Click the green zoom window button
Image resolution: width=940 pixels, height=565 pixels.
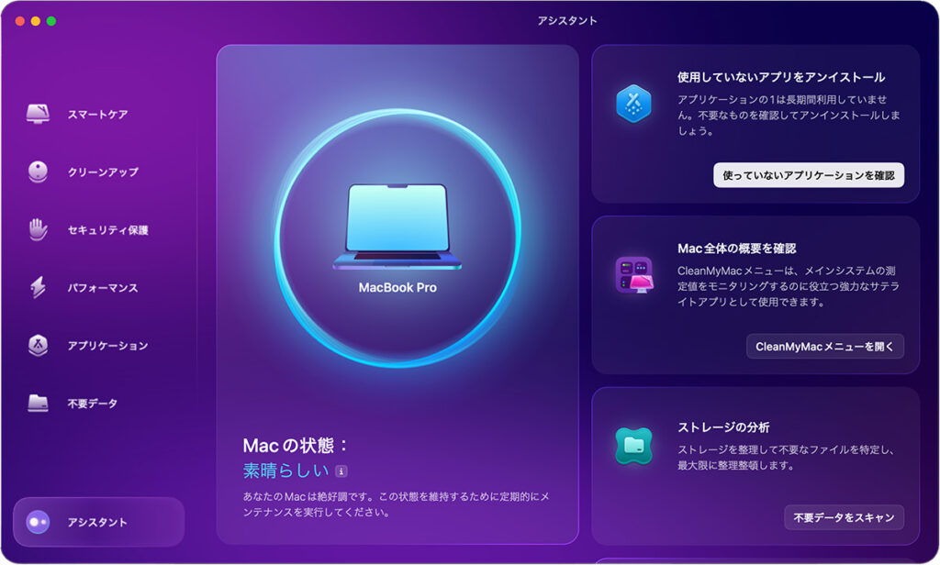[x=51, y=21]
